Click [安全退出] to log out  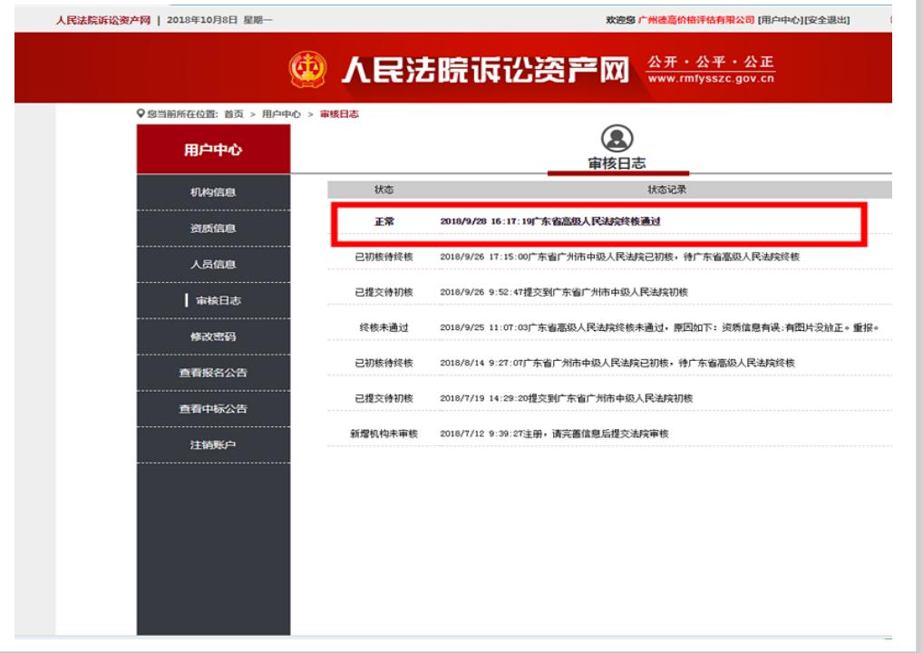[x=830, y=20]
